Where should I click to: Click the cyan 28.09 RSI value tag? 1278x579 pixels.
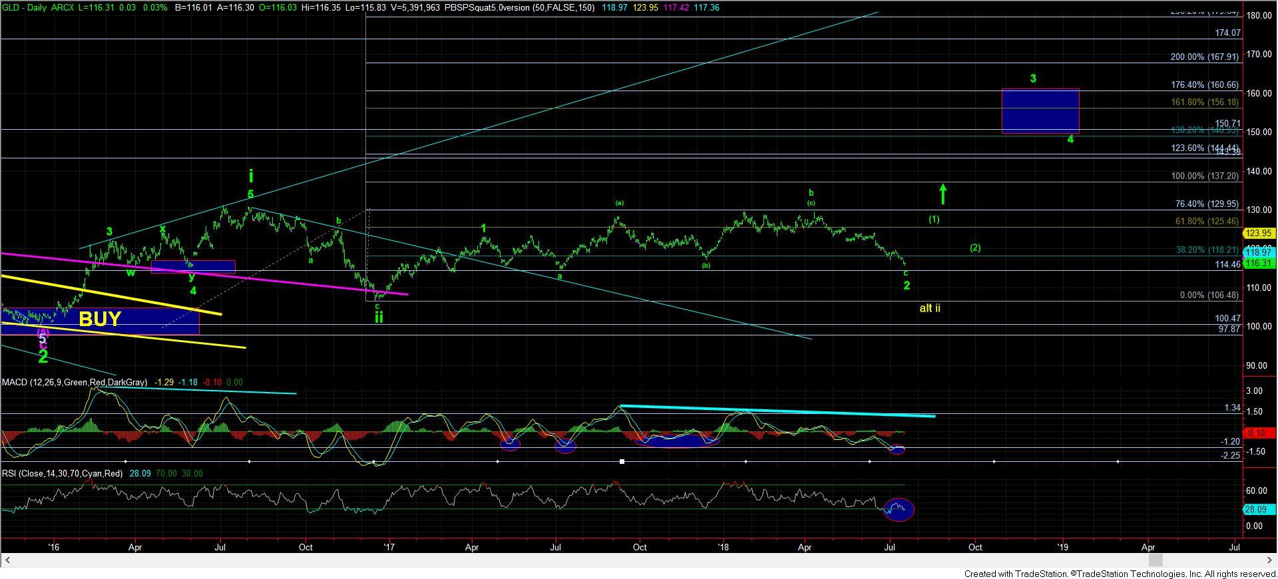pyautogui.click(x=1259, y=509)
